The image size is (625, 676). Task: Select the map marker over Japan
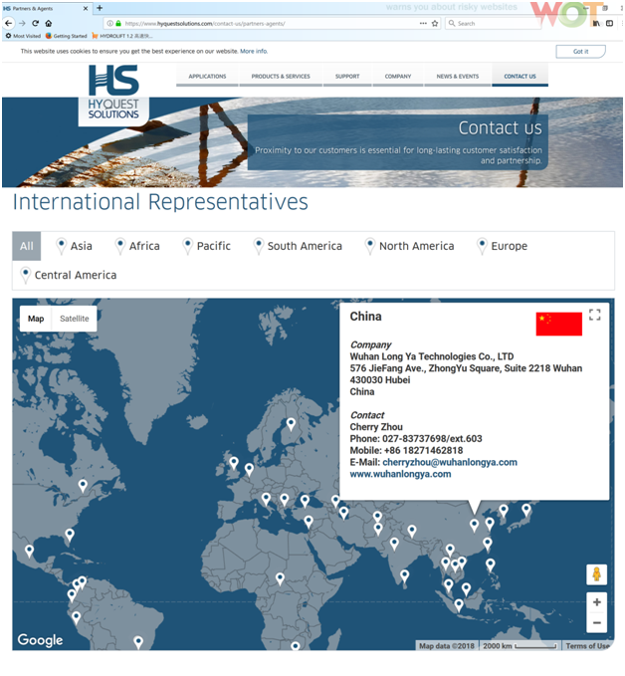tap(525, 510)
